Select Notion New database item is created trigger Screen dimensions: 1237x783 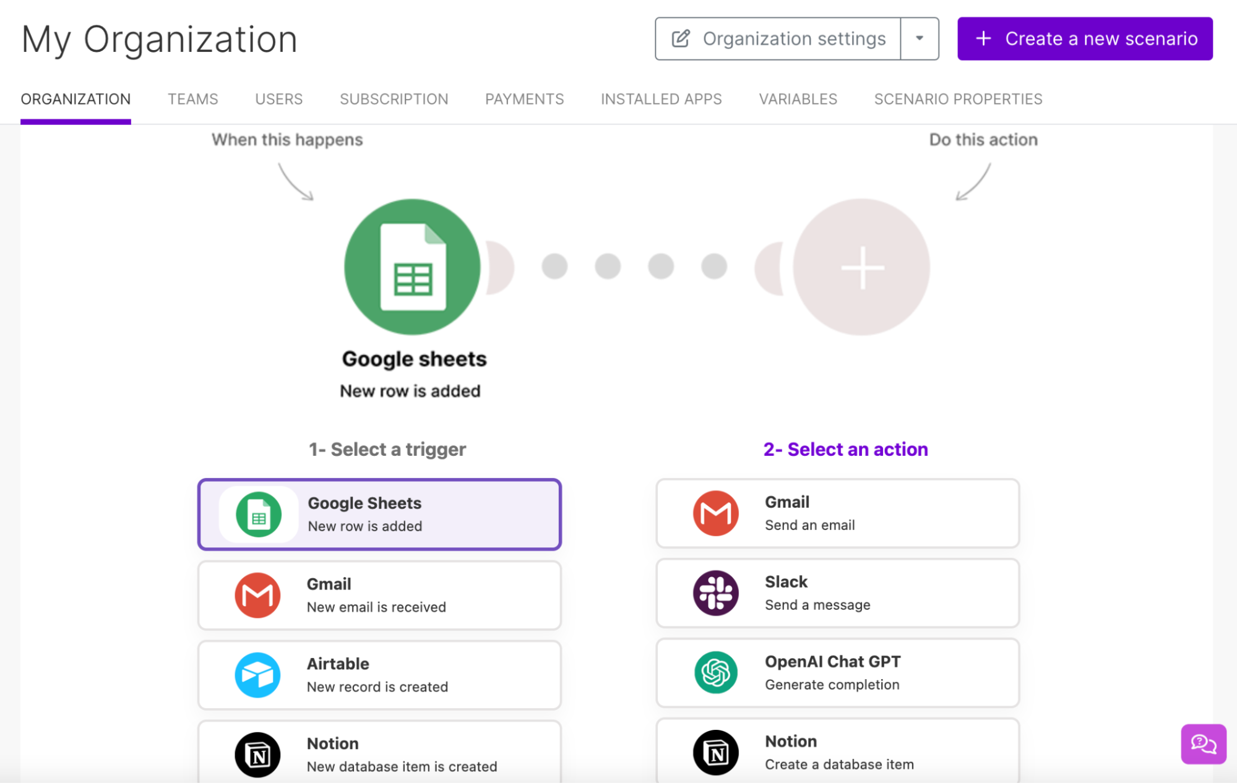(x=379, y=751)
